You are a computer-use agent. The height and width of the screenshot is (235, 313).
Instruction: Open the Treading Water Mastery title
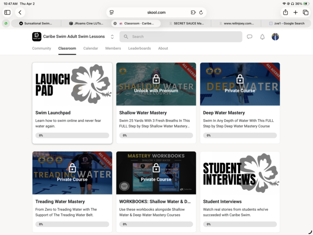(x=60, y=201)
